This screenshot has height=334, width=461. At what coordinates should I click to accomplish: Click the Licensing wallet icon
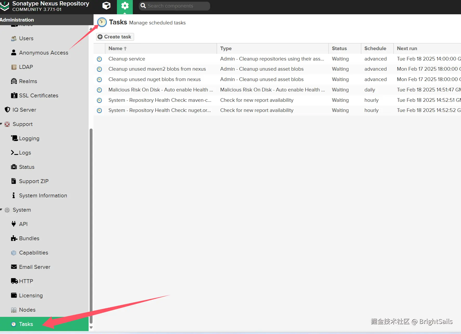click(x=14, y=295)
